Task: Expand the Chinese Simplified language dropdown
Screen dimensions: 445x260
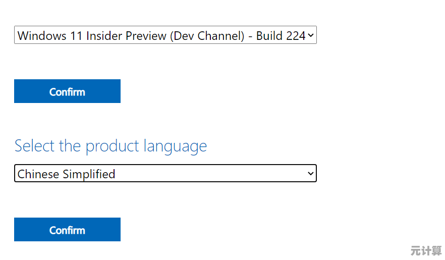Action: click(x=165, y=174)
